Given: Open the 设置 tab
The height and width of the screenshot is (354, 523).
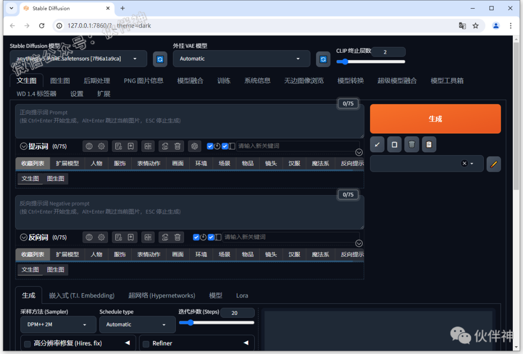Looking at the screenshot, I should pyautogui.click(x=77, y=94).
